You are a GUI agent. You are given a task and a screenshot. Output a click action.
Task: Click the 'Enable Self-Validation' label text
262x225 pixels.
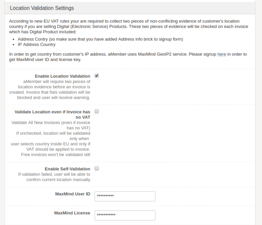[x=67, y=169]
